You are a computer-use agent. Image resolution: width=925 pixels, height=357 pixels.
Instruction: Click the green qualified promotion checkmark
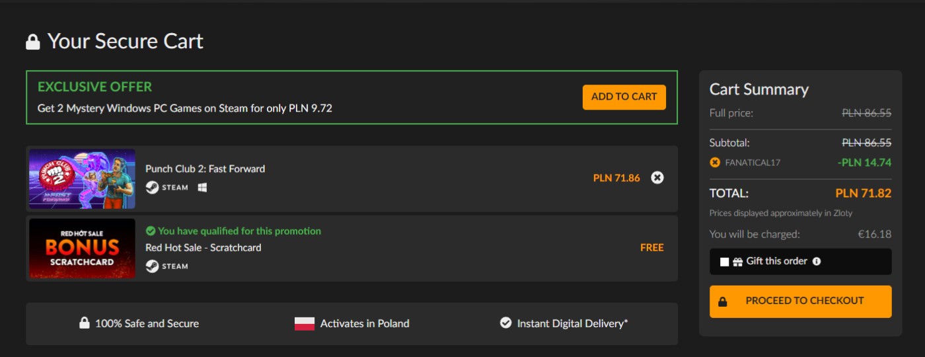click(150, 231)
